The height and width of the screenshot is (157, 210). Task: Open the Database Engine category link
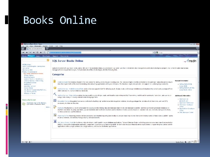pos(63,82)
